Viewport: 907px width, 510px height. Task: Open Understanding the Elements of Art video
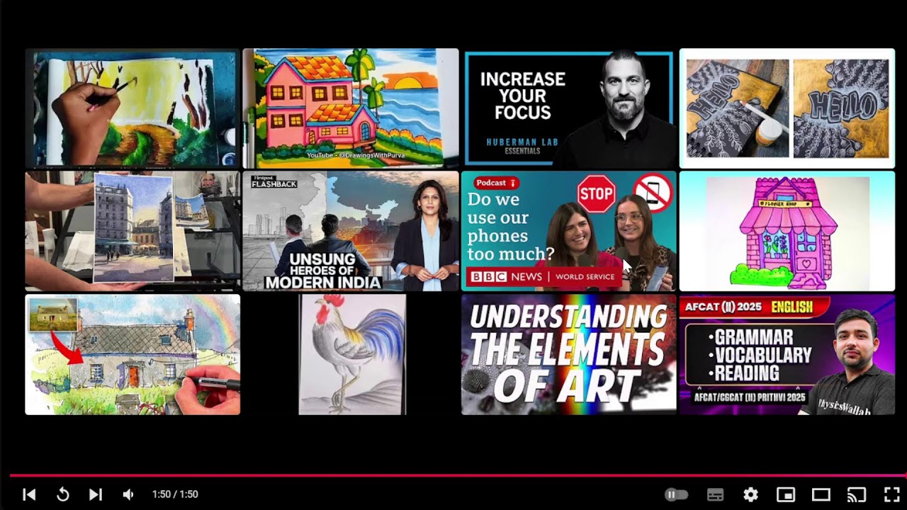pos(568,354)
